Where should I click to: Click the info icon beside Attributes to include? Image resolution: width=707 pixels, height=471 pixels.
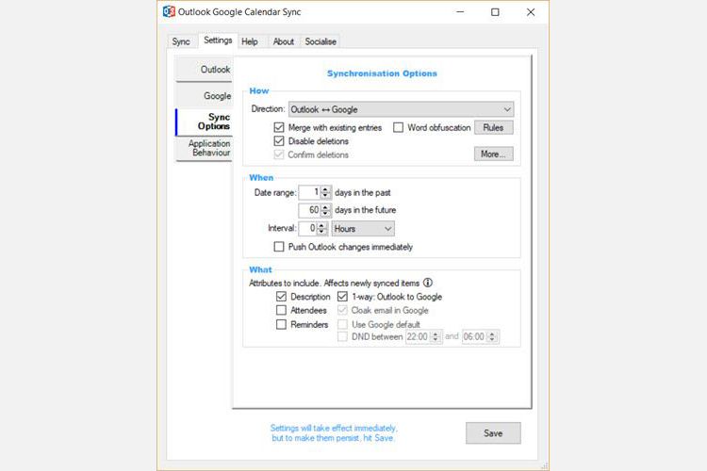point(427,283)
